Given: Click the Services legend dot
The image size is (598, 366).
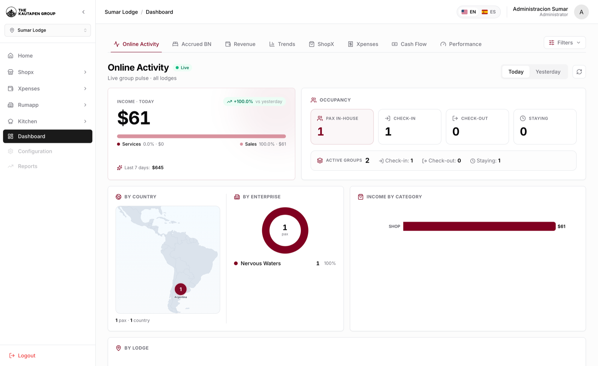Looking at the screenshot, I should pyautogui.click(x=119, y=144).
